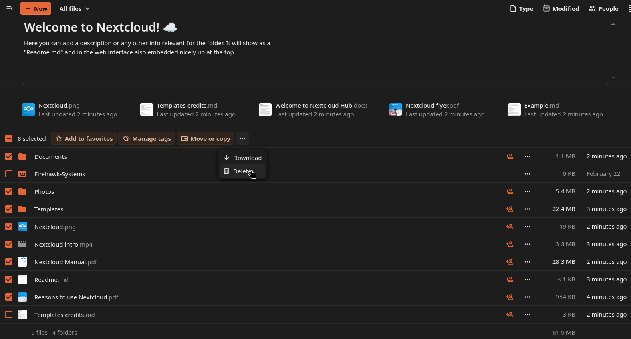Viewport: 631px width, 339px height.
Task: Open the Example.md recent file card
Action: click(556, 110)
